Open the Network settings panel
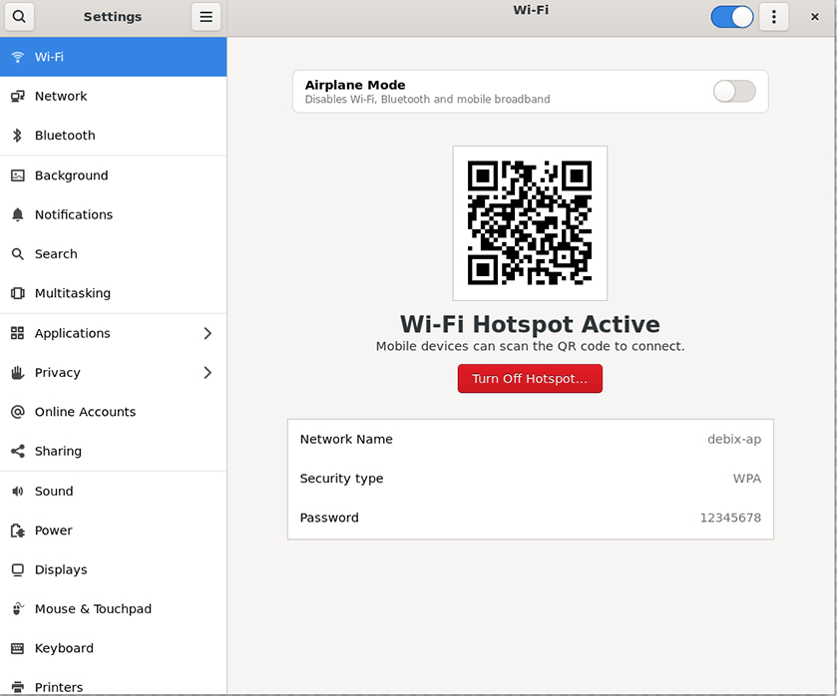This screenshot has height=696, width=837. pos(113,96)
